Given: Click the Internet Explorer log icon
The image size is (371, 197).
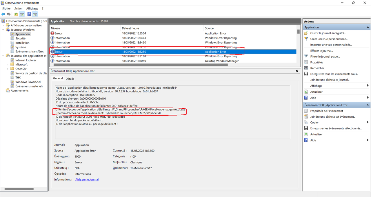Looking at the screenshot, I should click(x=12, y=60).
